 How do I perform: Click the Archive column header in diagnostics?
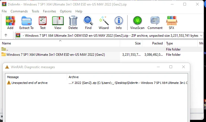(127, 77)
